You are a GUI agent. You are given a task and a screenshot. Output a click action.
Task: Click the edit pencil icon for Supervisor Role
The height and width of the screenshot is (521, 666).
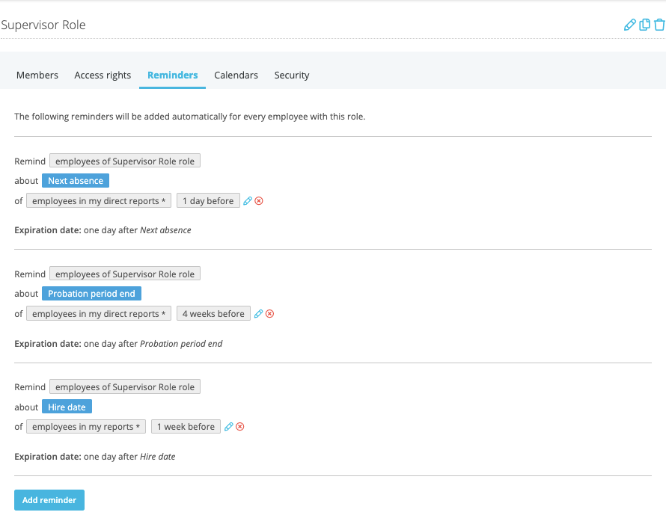(629, 25)
